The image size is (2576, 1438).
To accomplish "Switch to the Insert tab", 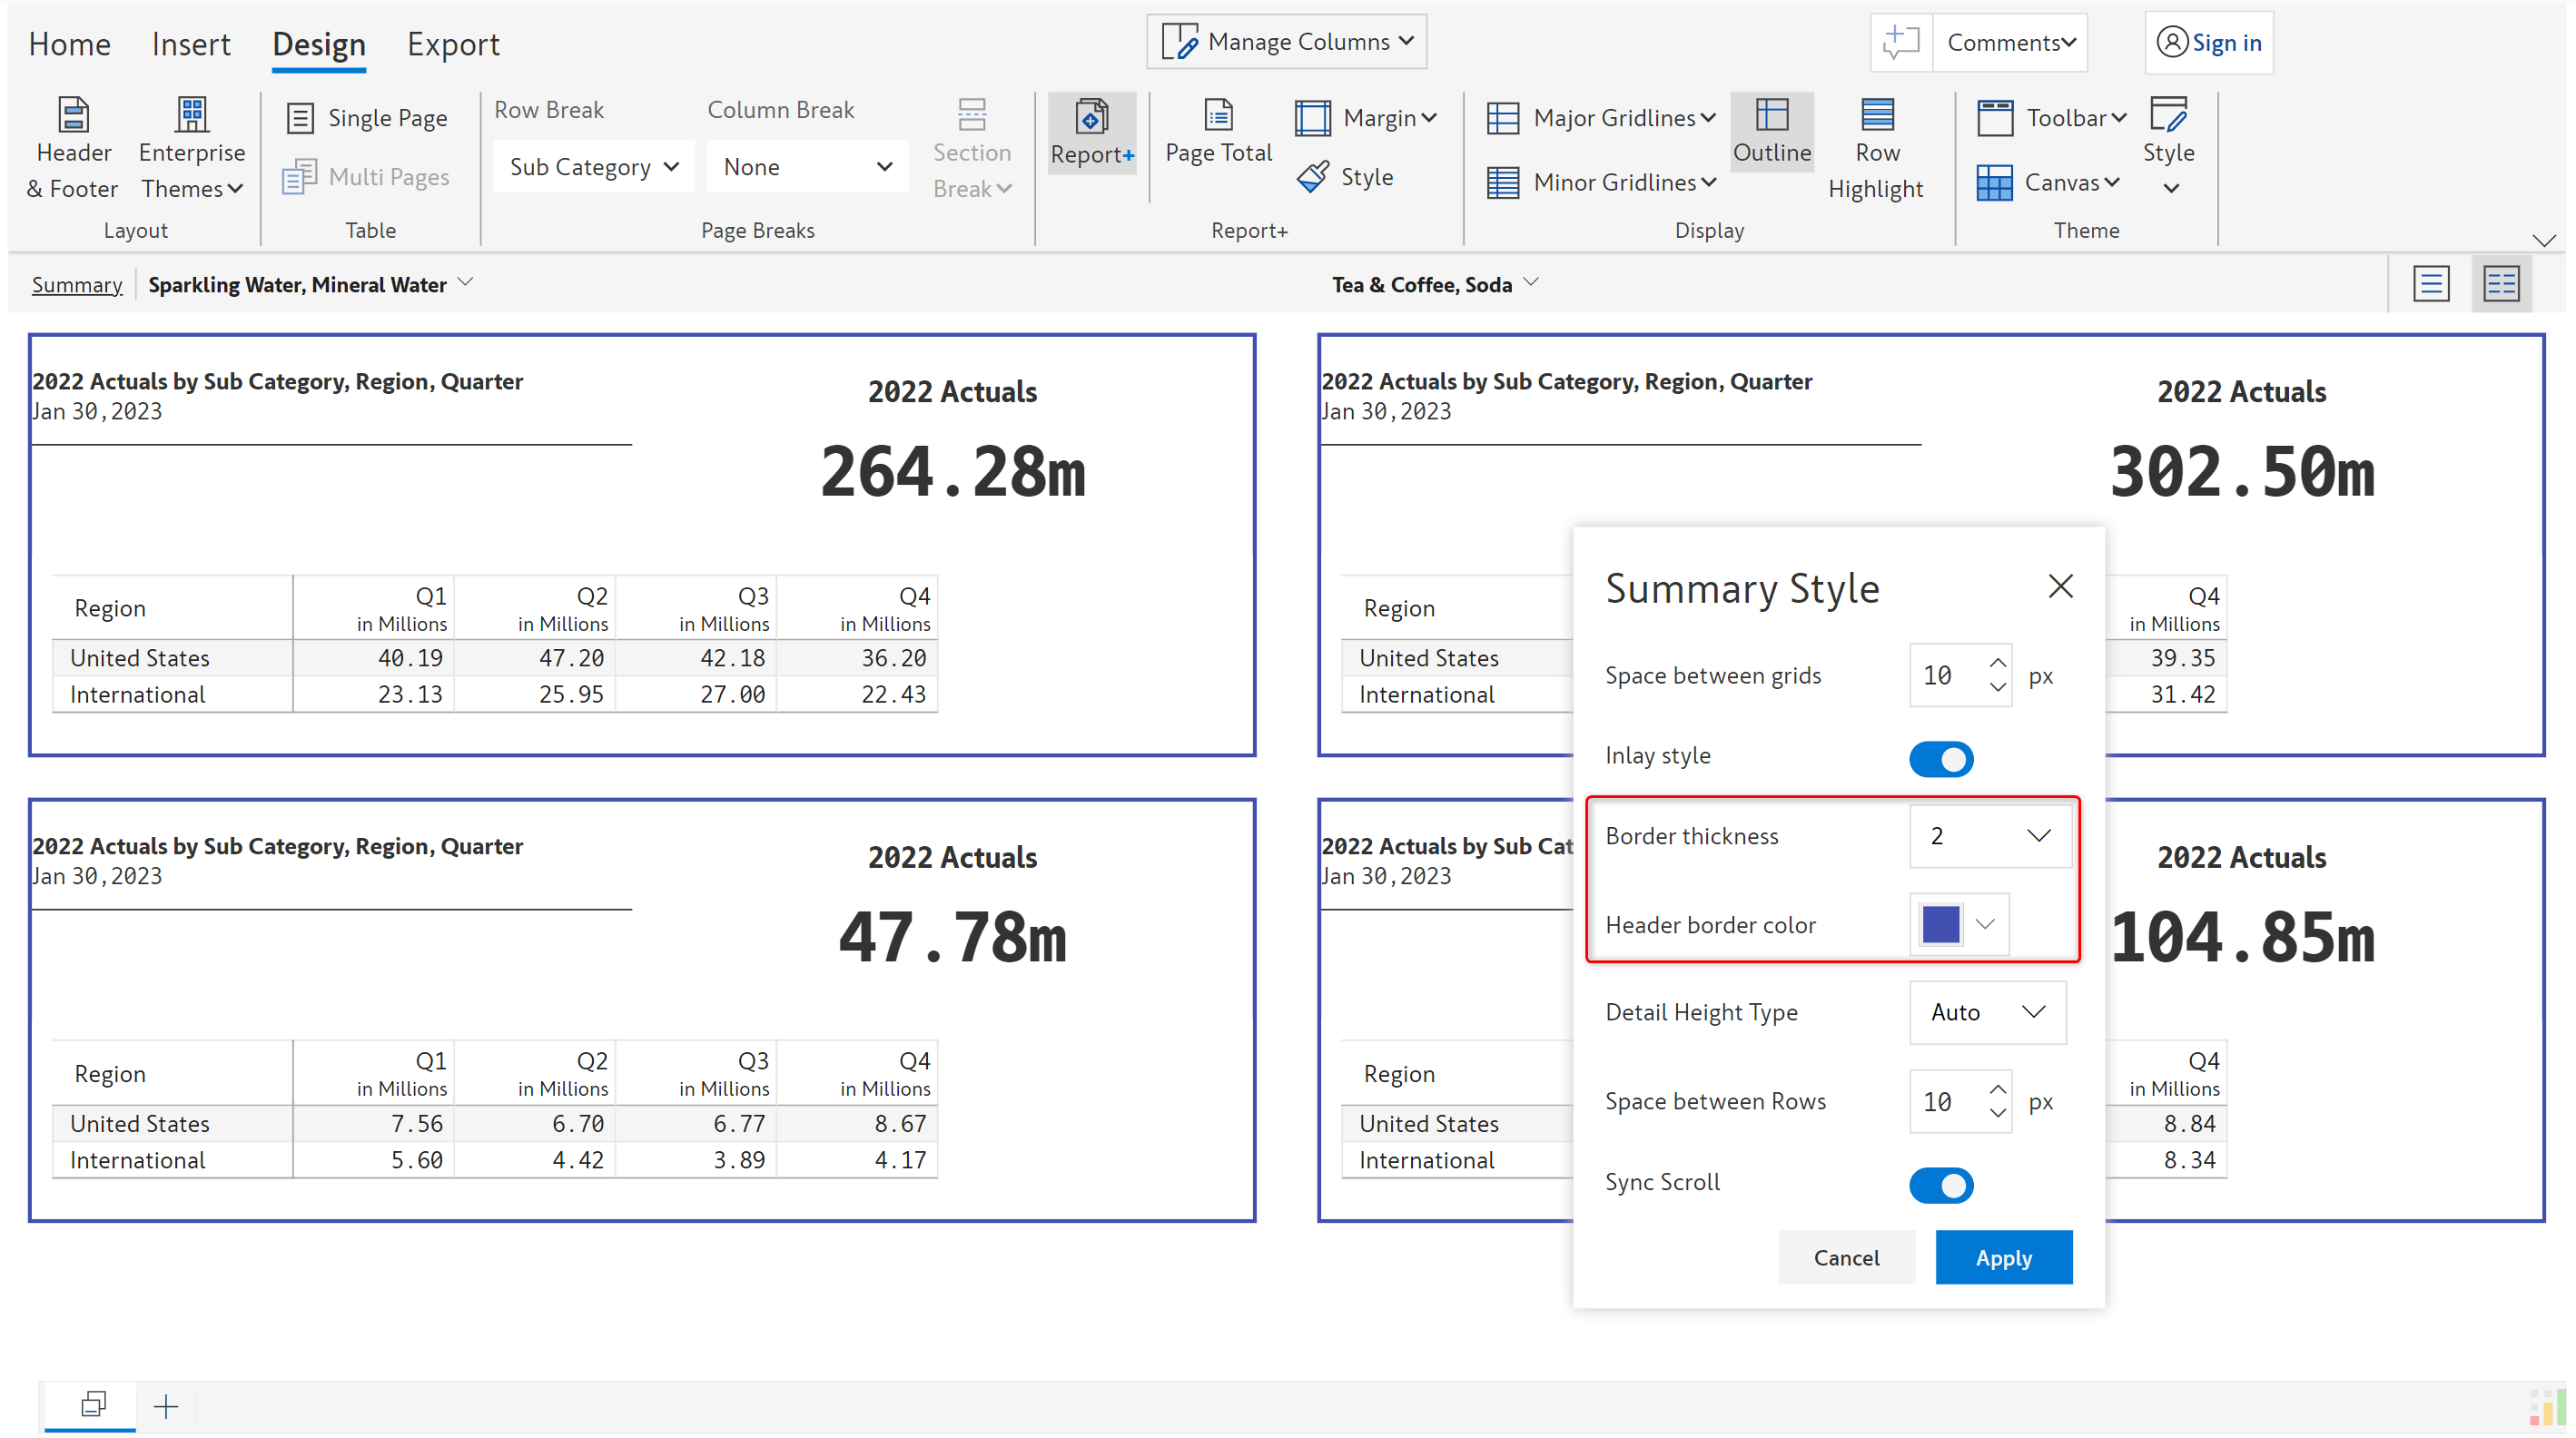I will tap(190, 44).
